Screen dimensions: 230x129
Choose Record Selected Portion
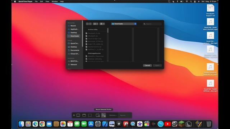click(x=103, y=115)
